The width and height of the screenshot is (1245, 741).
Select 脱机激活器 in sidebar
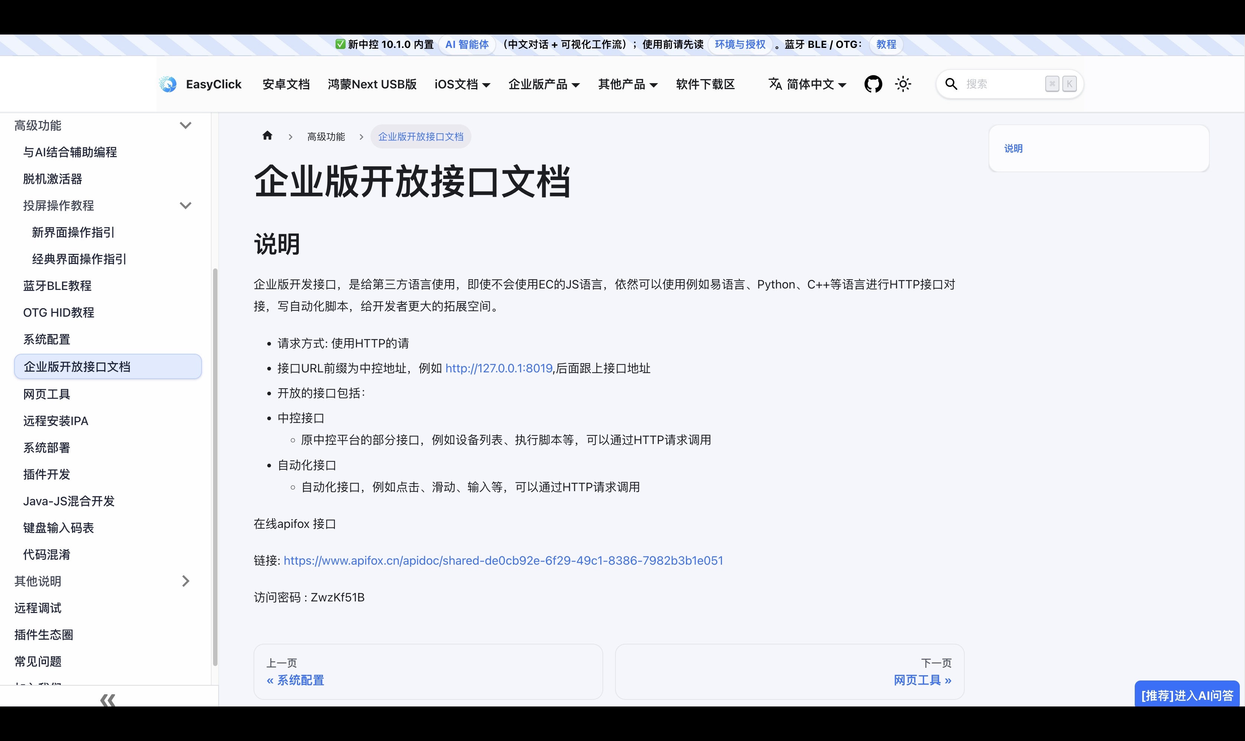pyautogui.click(x=52, y=179)
